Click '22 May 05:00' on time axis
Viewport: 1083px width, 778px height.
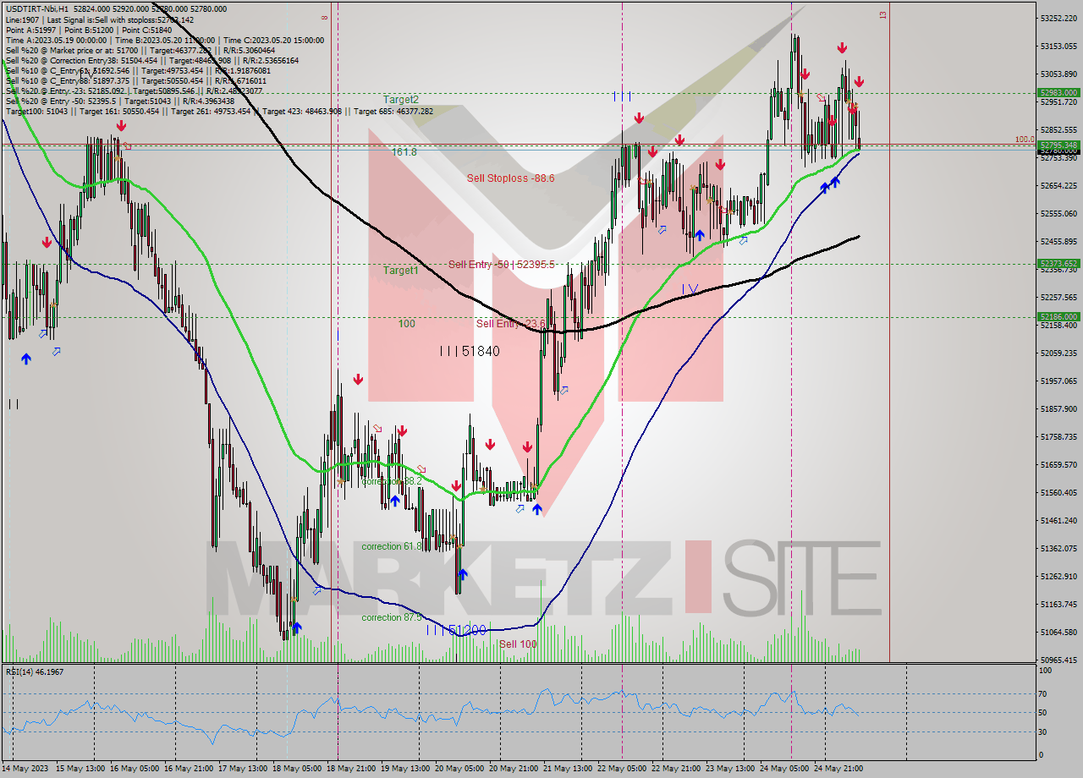coord(623,768)
